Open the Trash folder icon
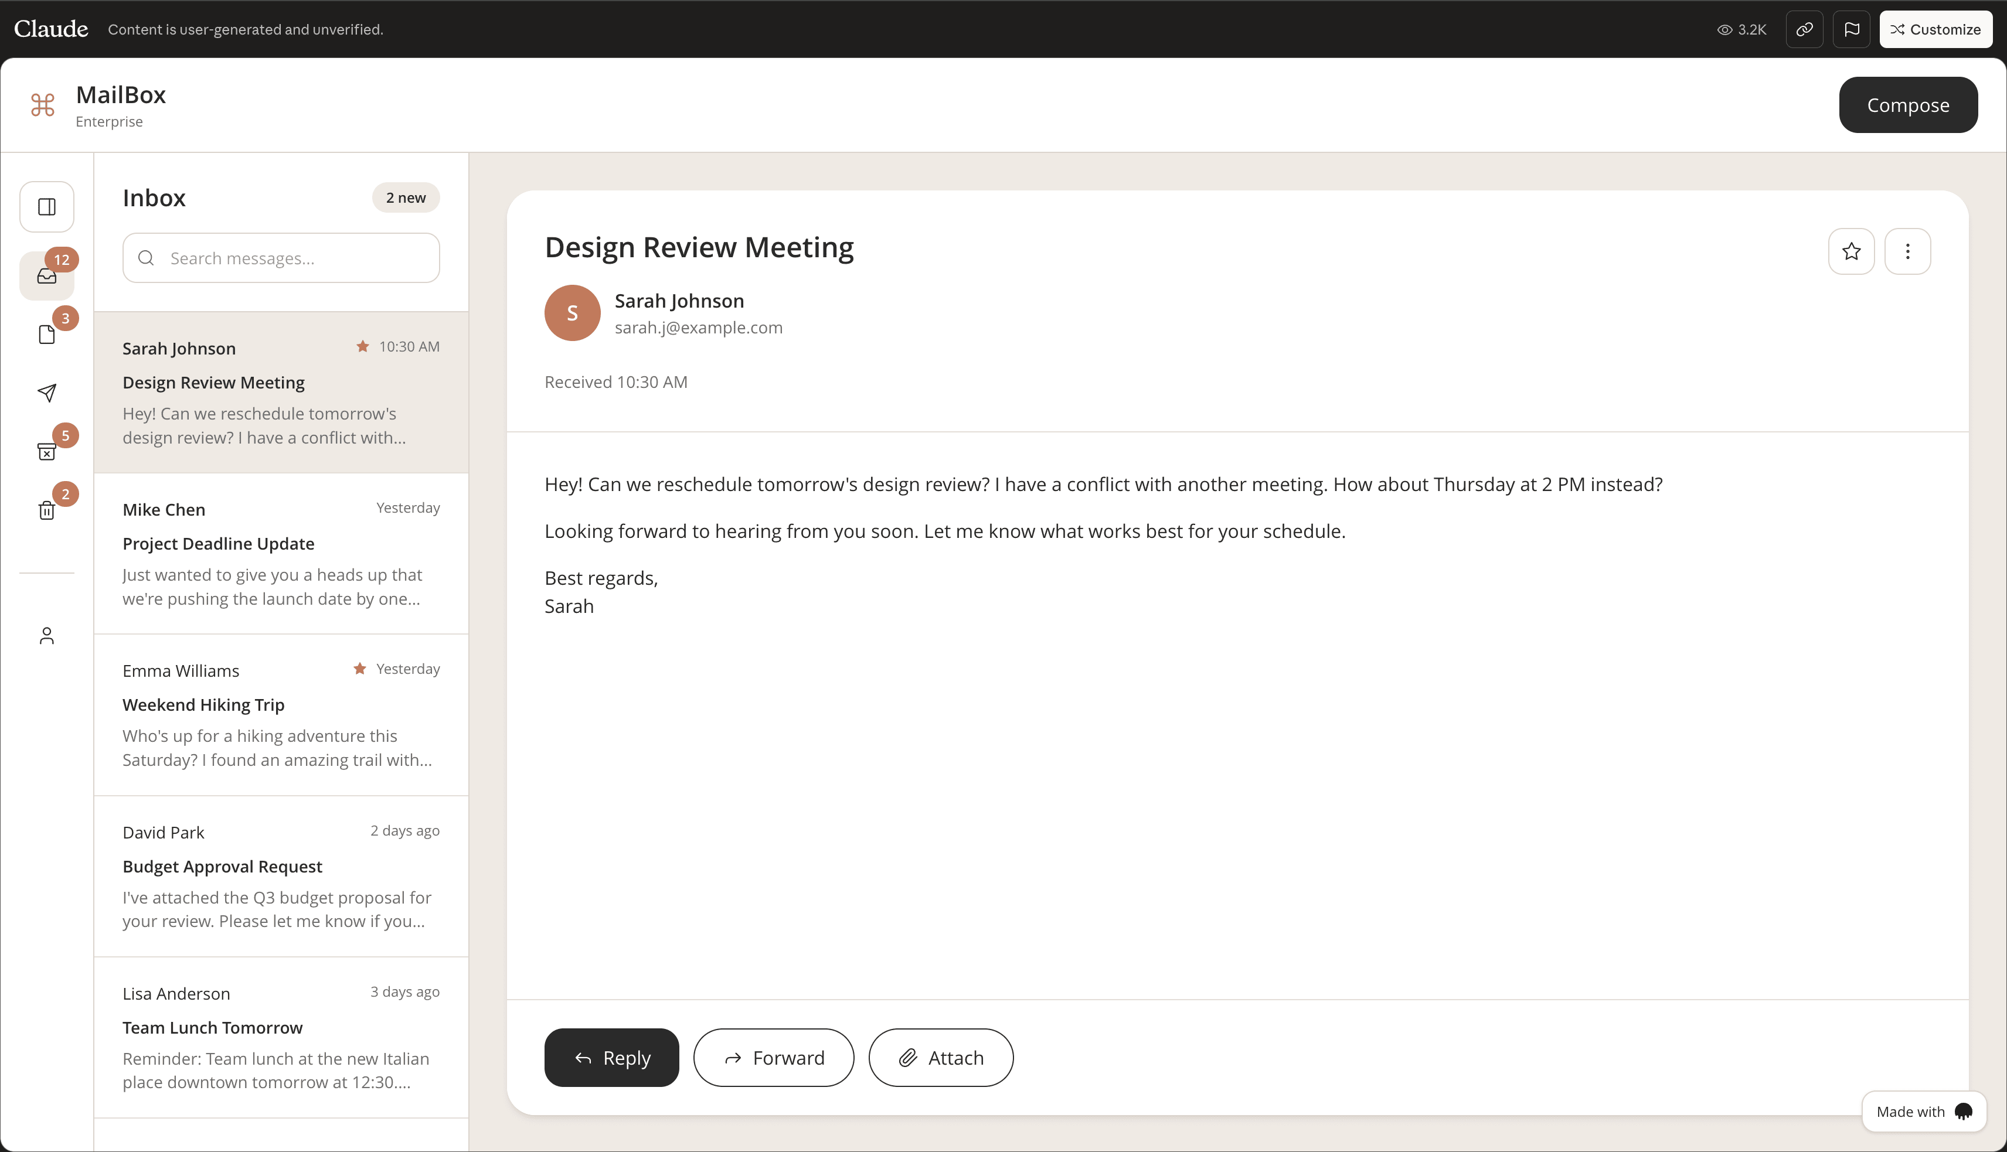Viewport: 2007px width, 1152px height. (47, 510)
